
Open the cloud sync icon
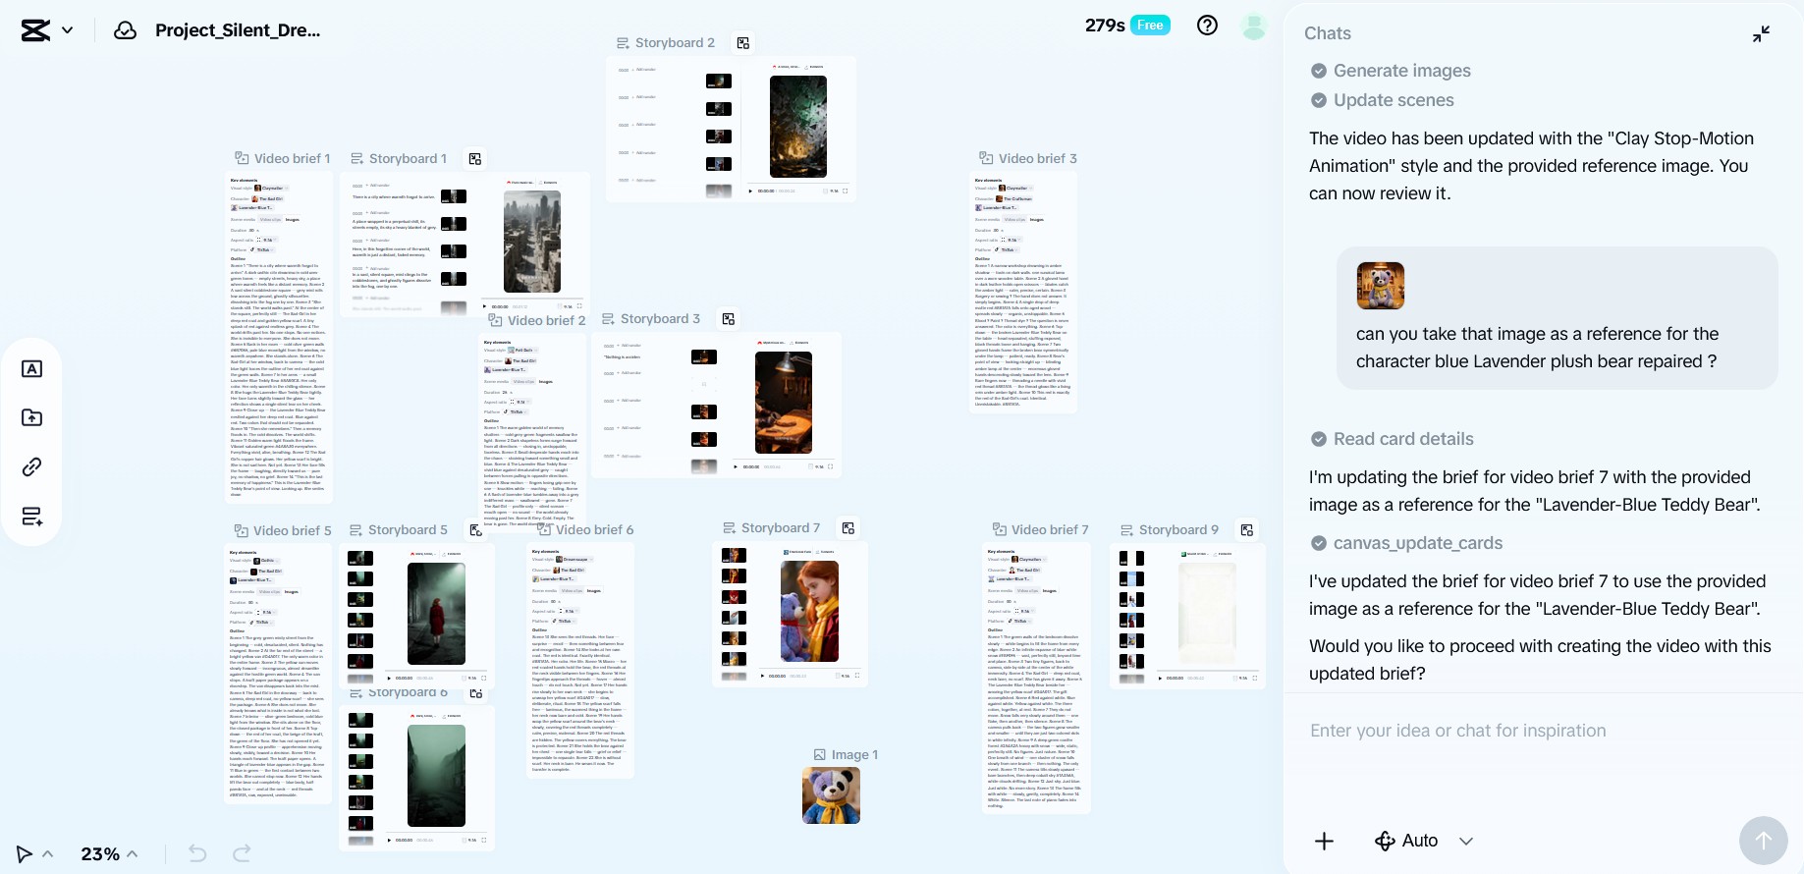click(x=125, y=30)
